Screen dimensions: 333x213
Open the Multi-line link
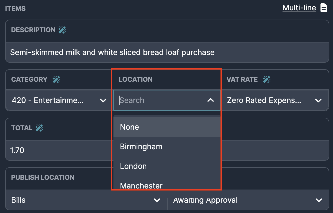tap(299, 8)
